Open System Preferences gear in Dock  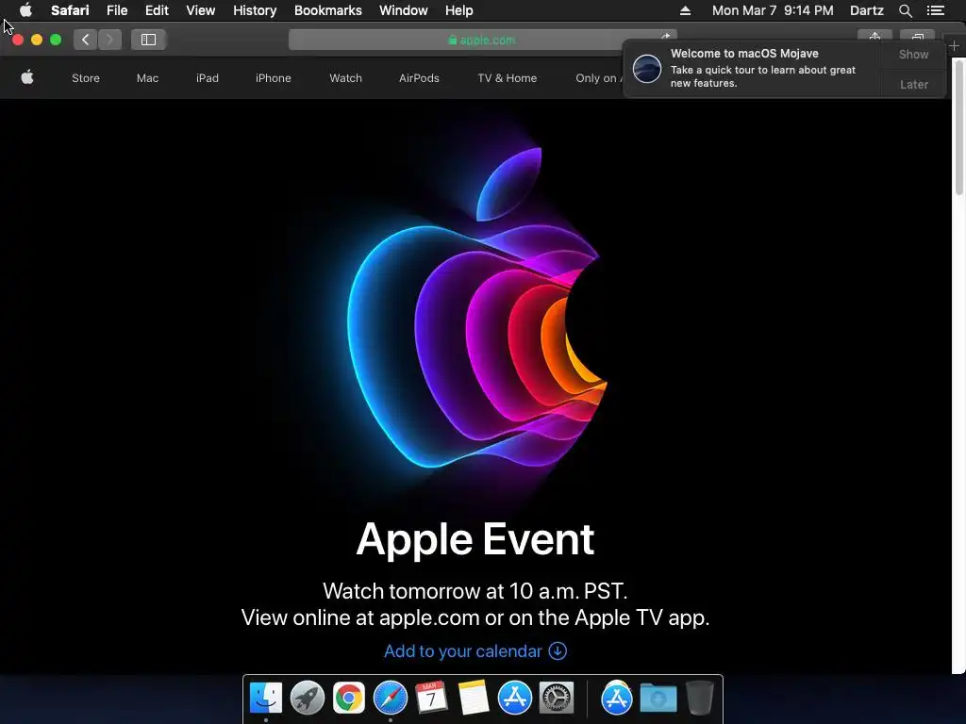coord(557,698)
